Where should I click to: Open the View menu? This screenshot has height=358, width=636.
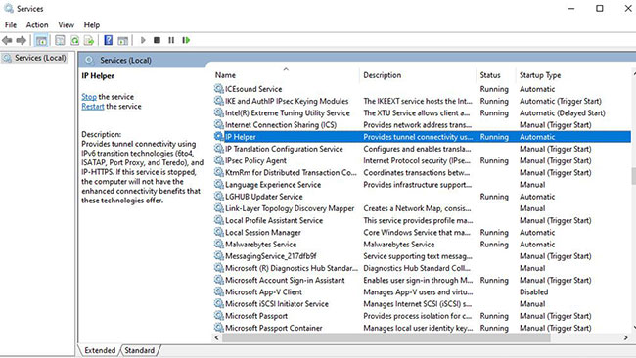[x=66, y=25]
